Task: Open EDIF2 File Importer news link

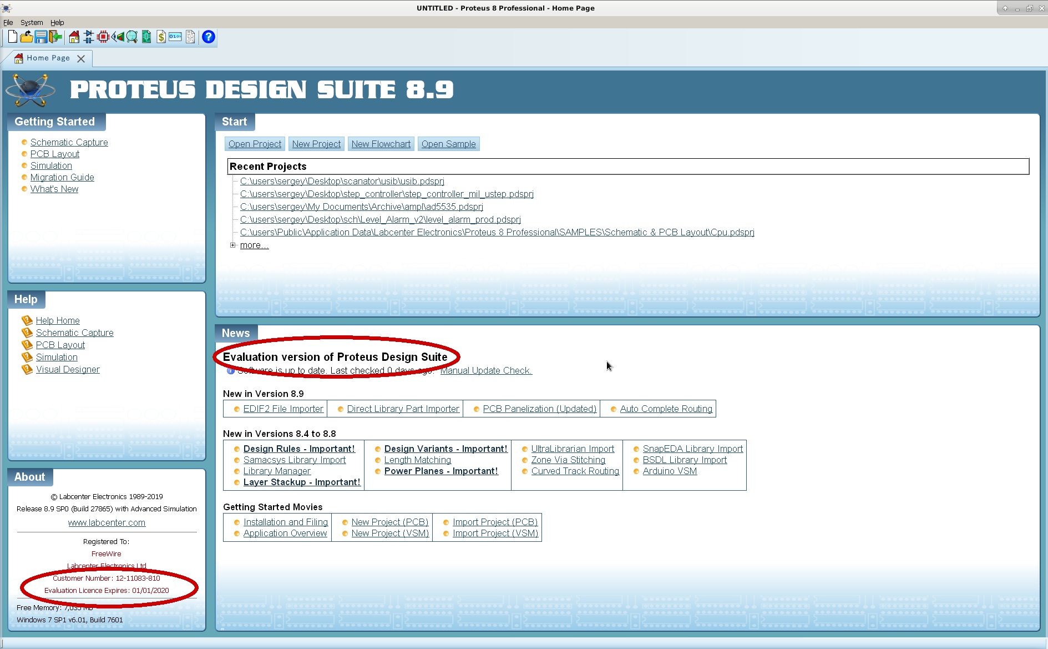Action: click(283, 409)
